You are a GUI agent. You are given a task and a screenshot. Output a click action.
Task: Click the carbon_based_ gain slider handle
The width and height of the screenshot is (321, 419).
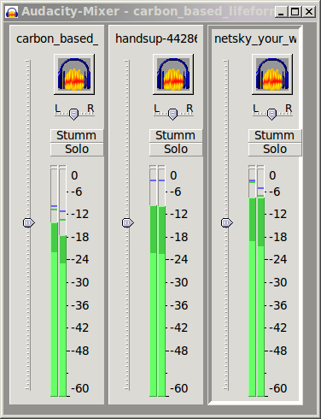(29, 222)
